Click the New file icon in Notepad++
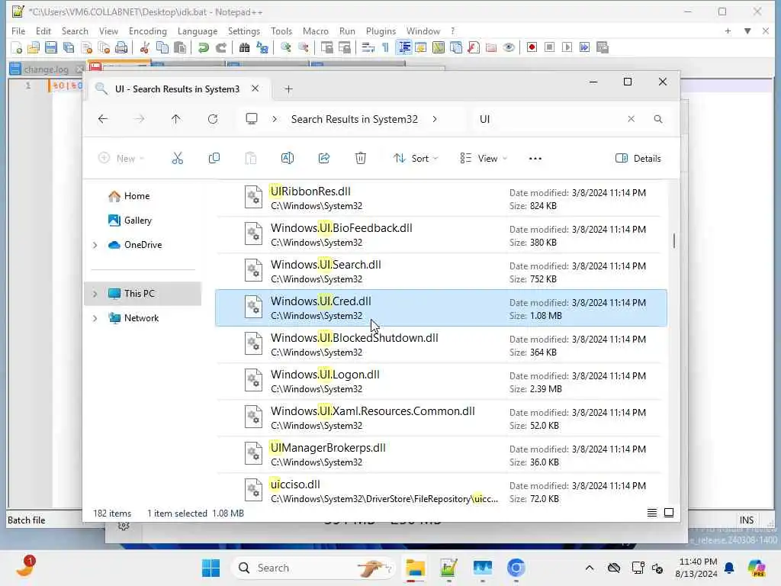Image resolution: width=781 pixels, height=586 pixels. (16, 48)
